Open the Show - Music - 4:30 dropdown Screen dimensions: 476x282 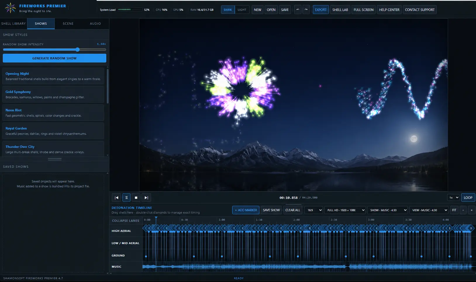[387, 210]
